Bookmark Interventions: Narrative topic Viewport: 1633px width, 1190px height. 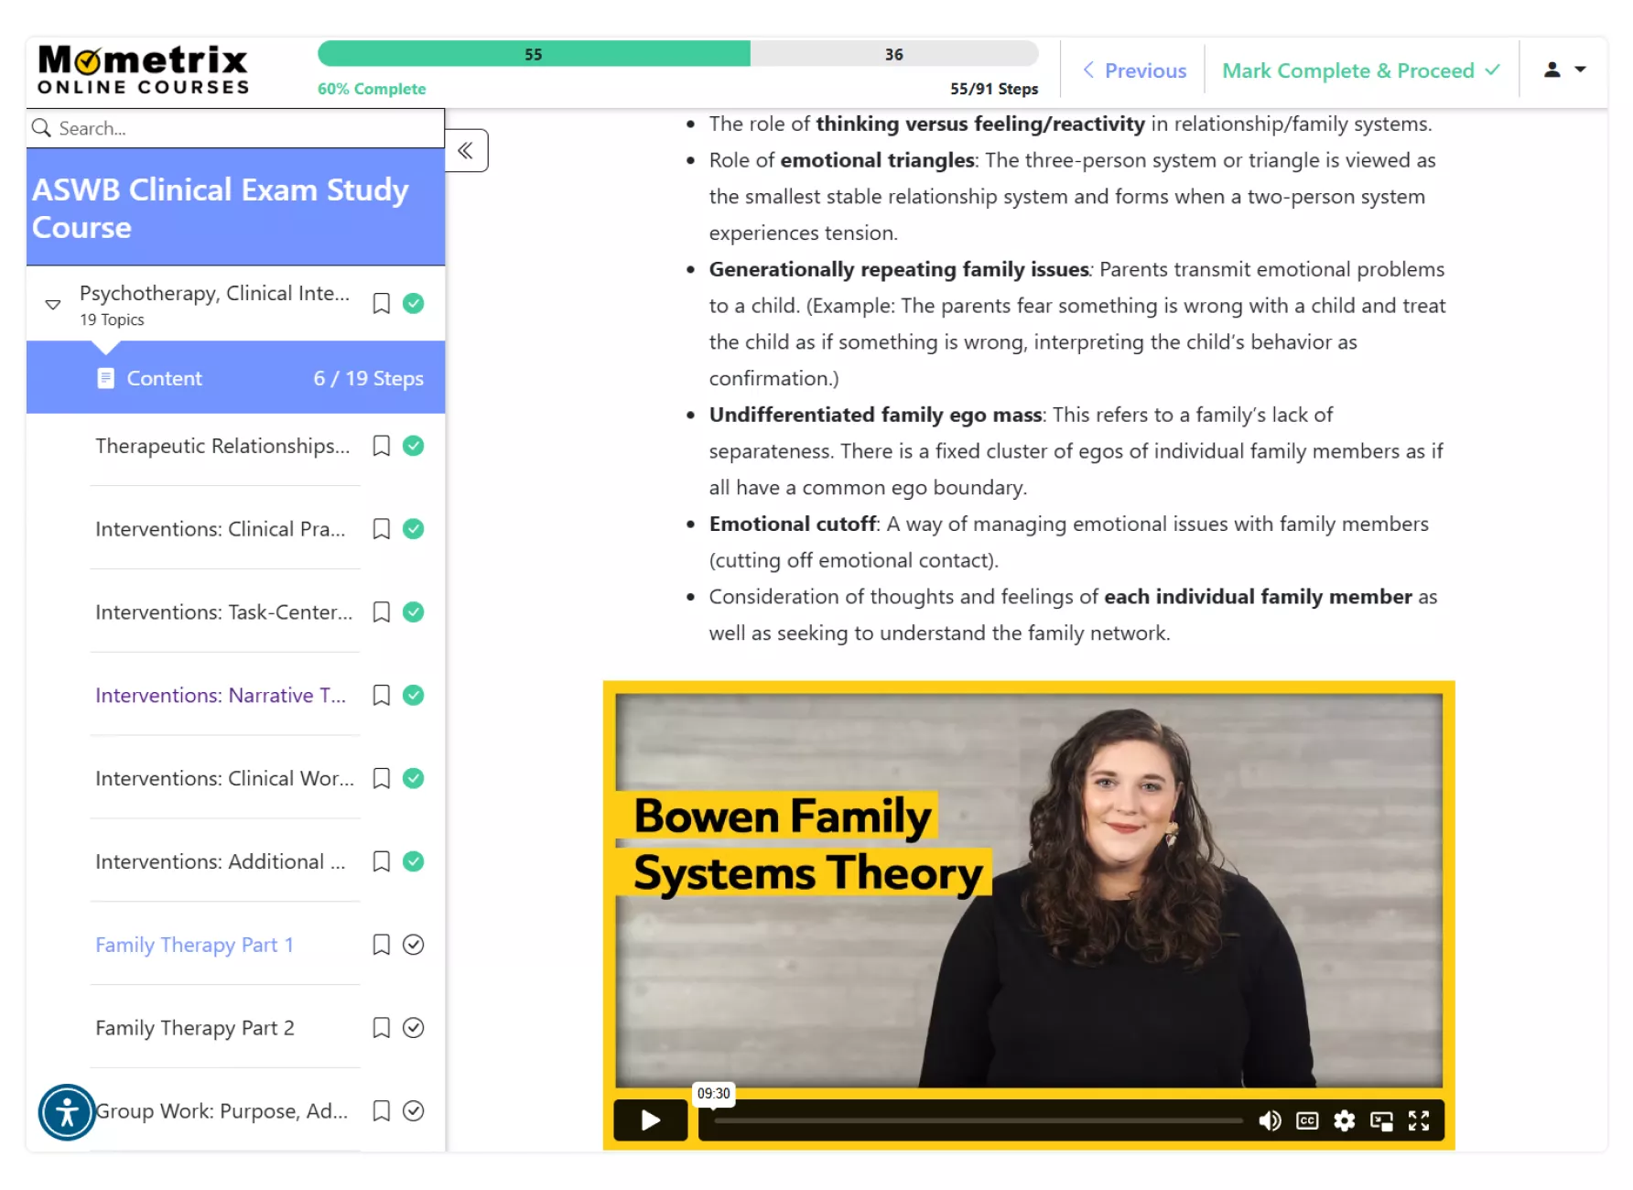(x=382, y=696)
